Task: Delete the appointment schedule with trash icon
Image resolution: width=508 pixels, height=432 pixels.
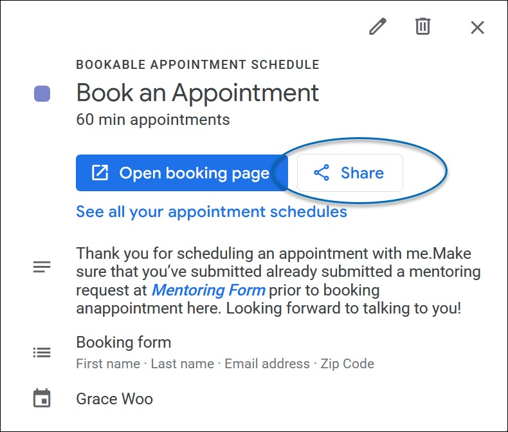Action: (422, 27)
